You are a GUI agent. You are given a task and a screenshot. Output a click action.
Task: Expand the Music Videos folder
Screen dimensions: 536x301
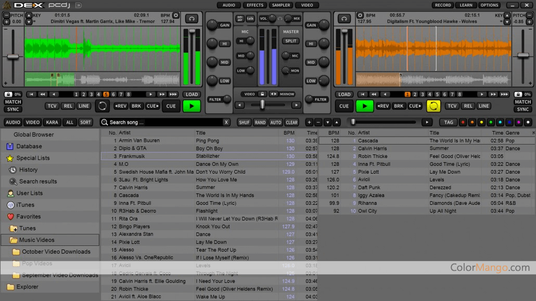(36, 240)
